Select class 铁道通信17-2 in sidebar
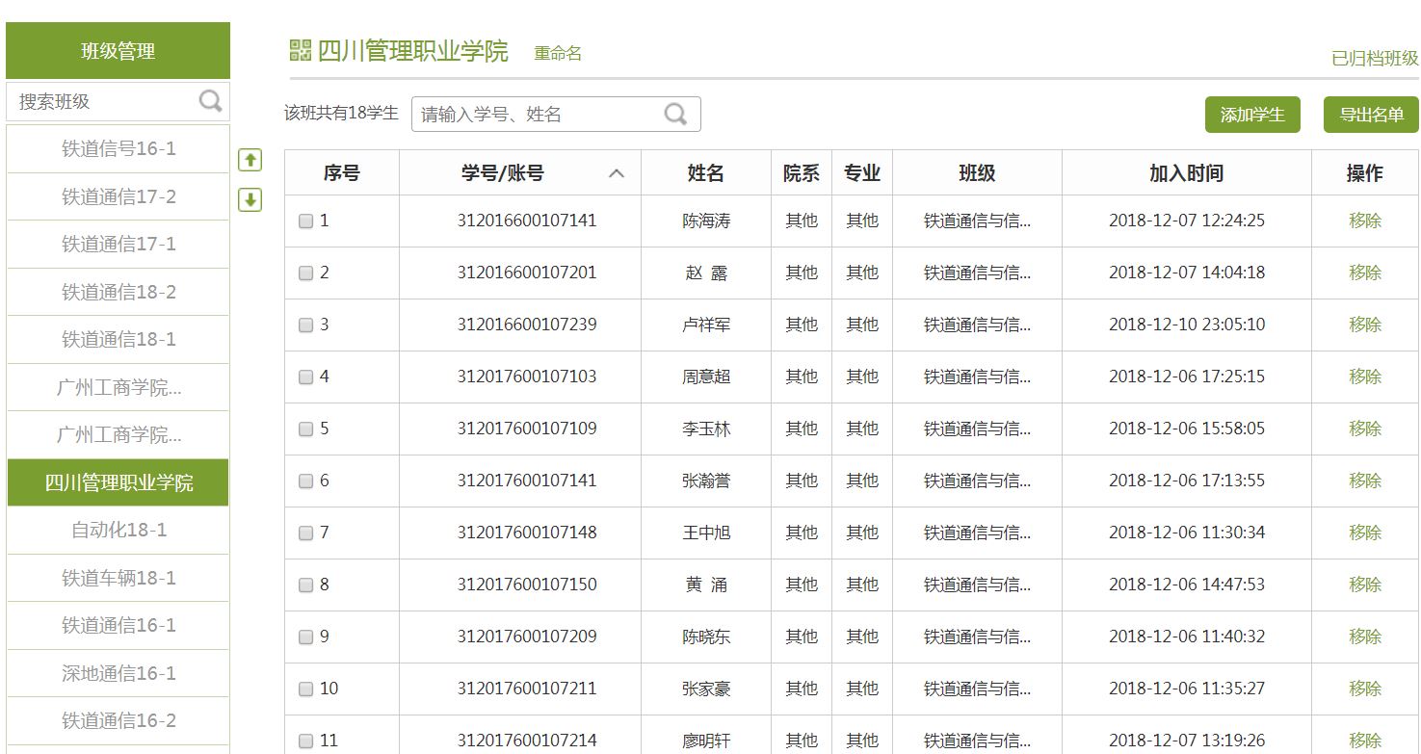This screenshot has height=754, width=1421. 118,196
